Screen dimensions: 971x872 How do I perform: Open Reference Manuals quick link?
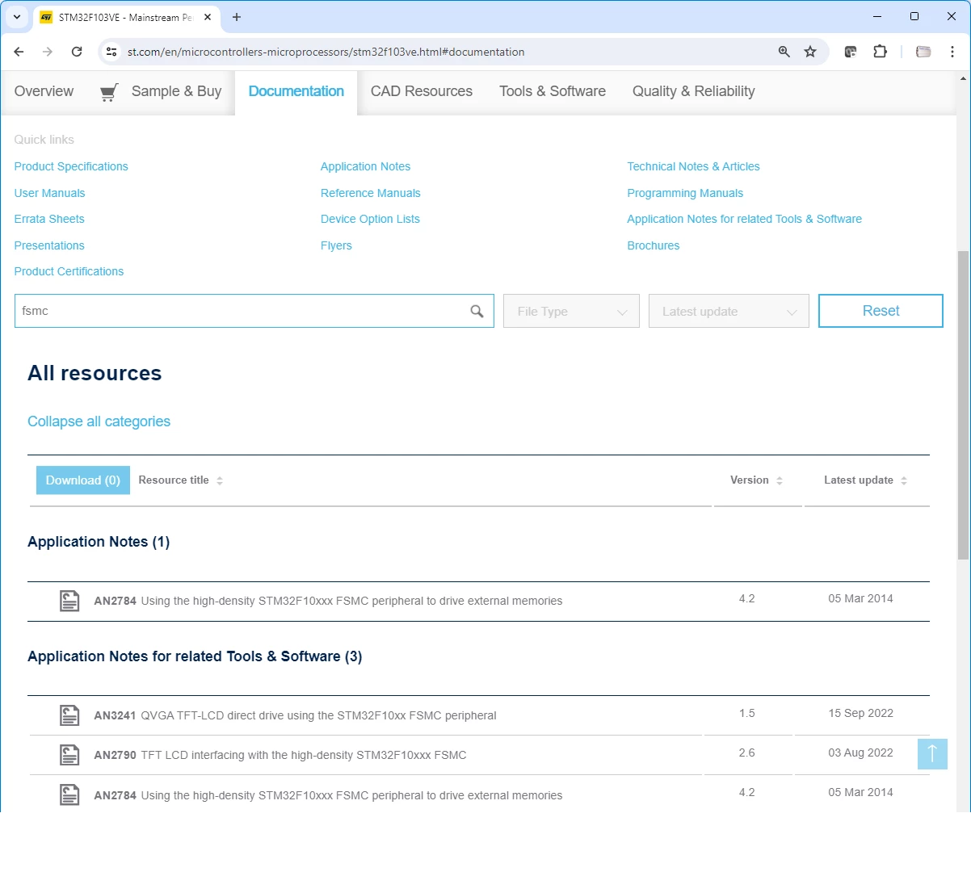click(x=370, y=193)
